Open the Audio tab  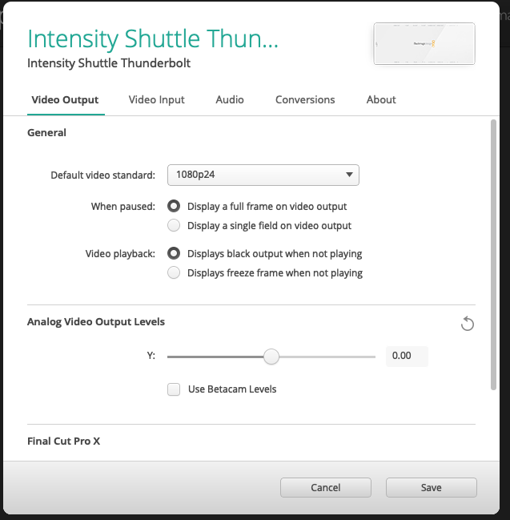click(230, 100)
